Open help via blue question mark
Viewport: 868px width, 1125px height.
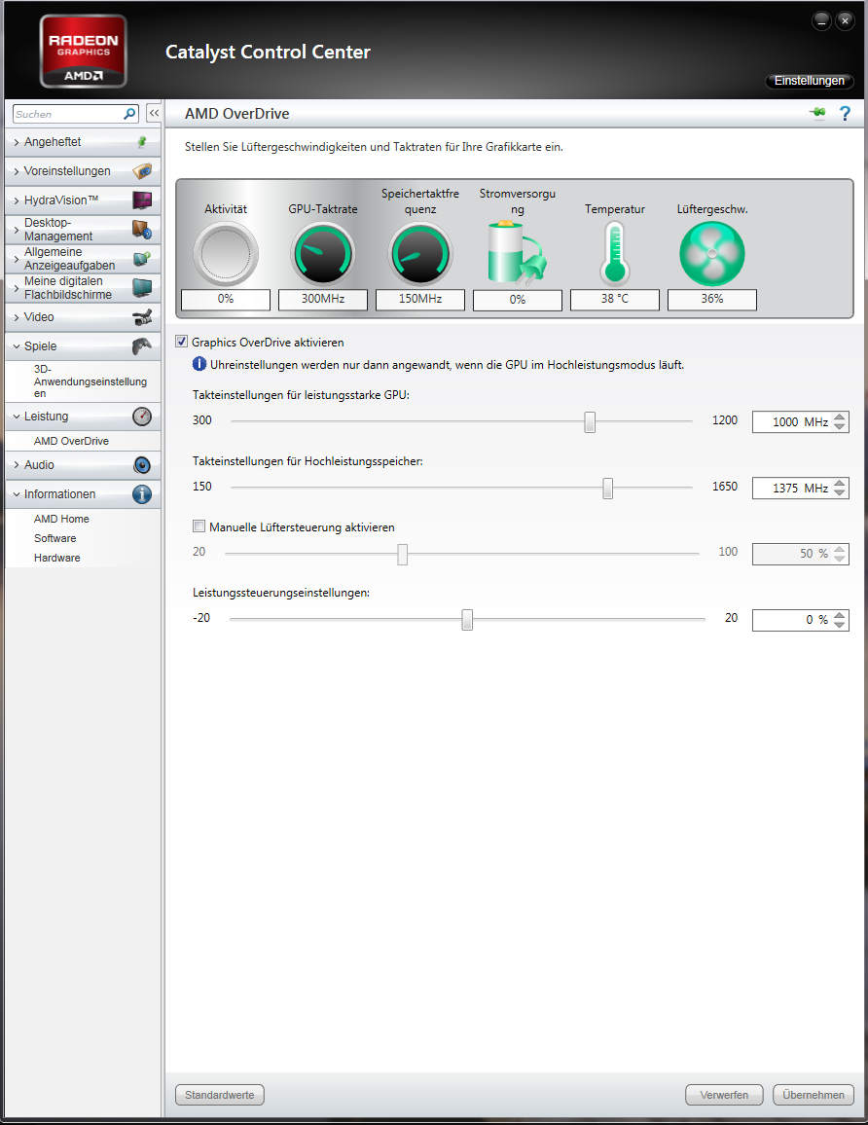tap(845, 113)
